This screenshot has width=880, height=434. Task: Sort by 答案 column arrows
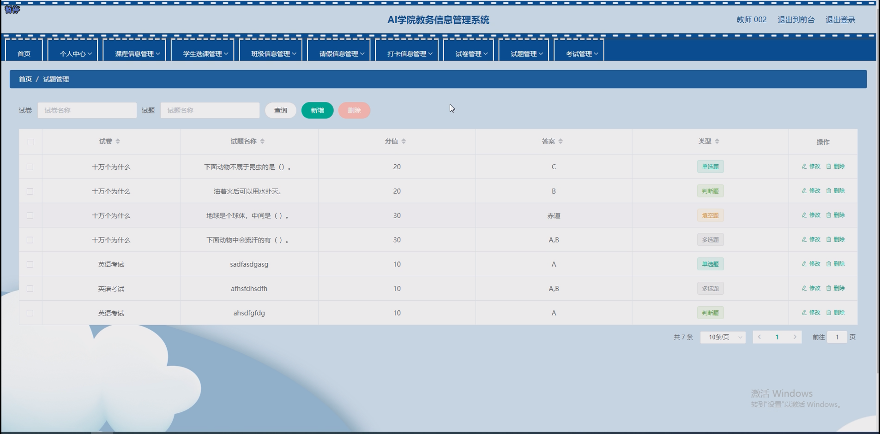pyautogui.click(x=561, y=141)
